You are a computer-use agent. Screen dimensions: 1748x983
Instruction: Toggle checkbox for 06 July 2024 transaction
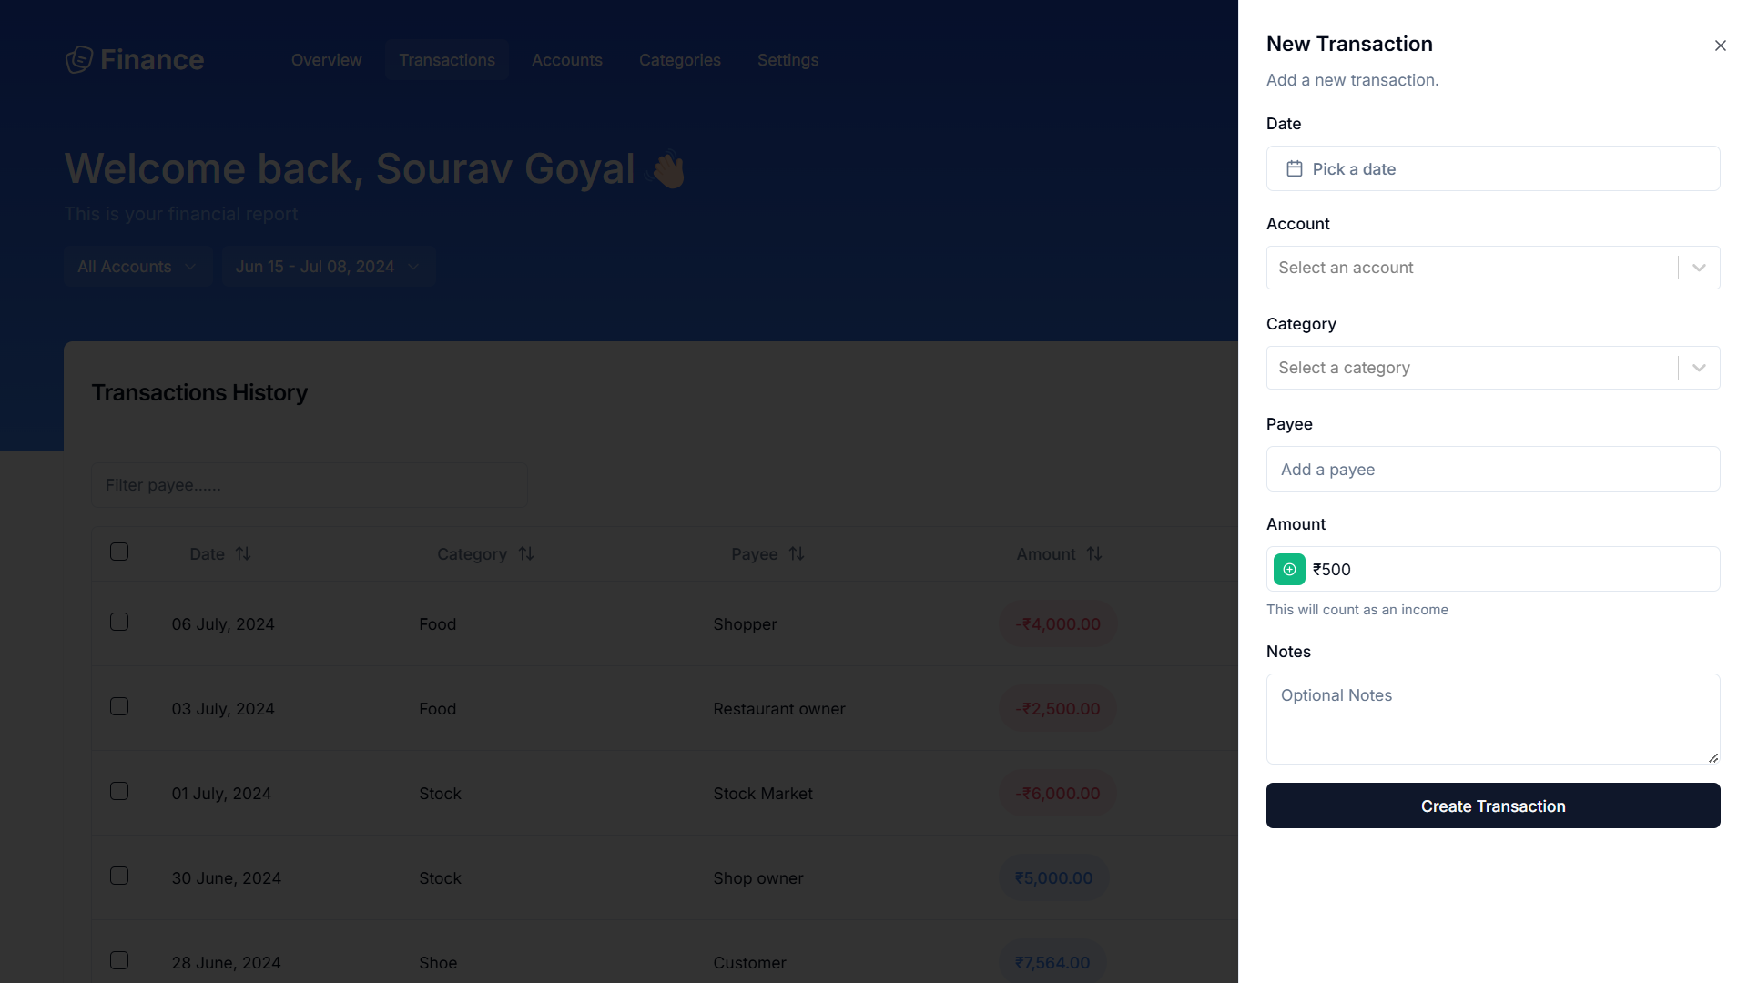coord(119,622)
